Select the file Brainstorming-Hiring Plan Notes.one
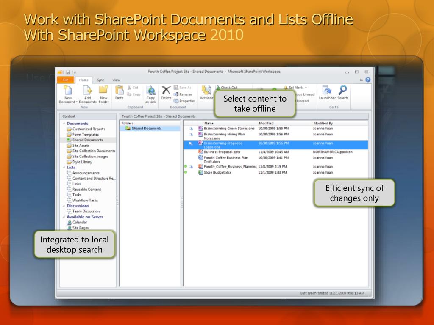Viewport: 434px width, 325px height. coord(275,136)
